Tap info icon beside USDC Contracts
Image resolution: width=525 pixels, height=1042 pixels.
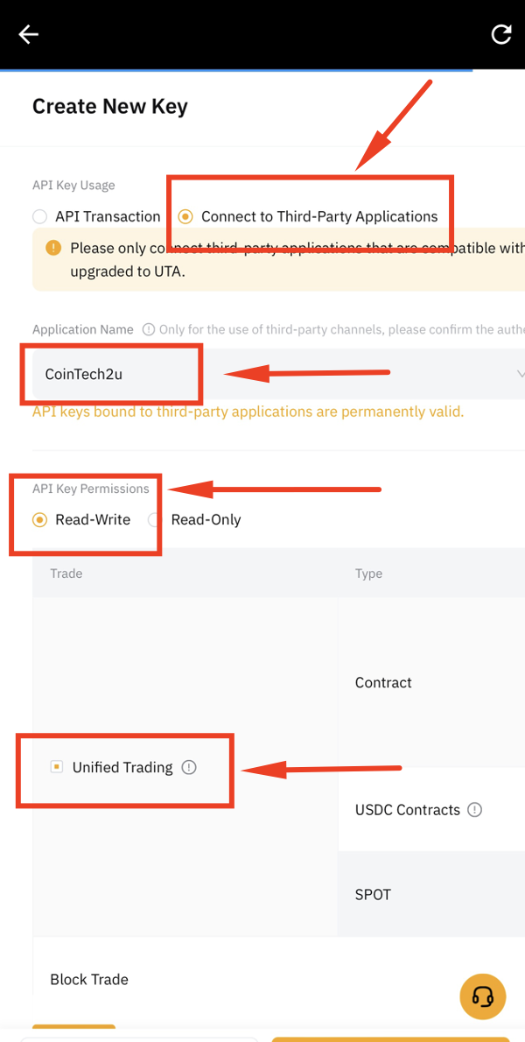475,809
